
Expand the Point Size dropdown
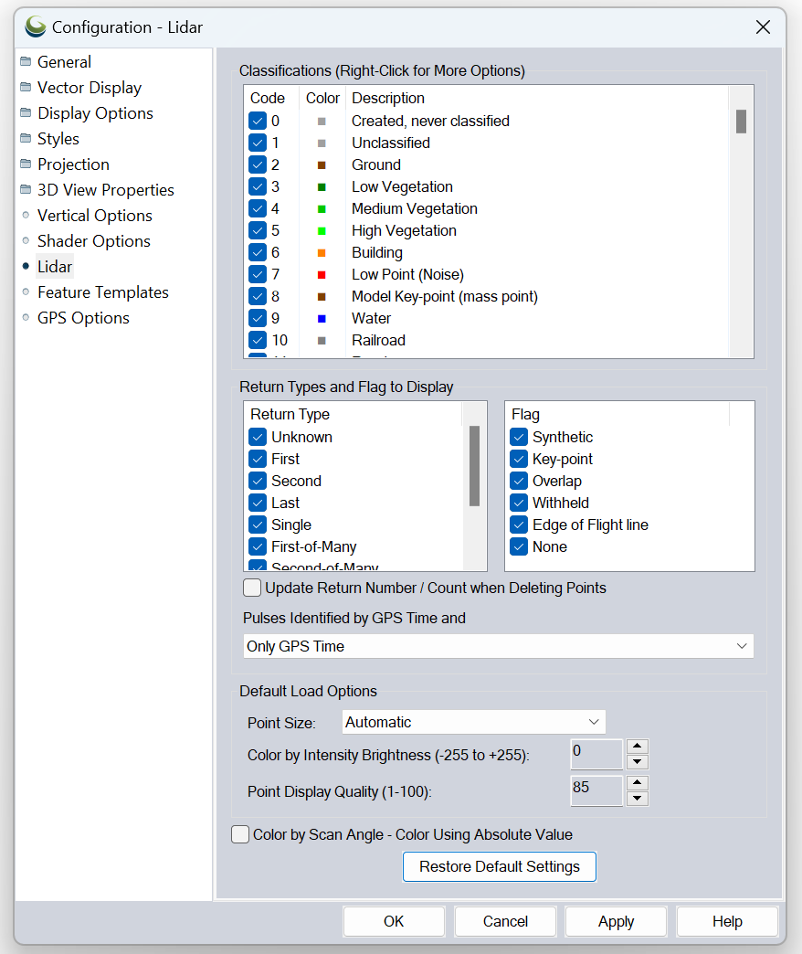[473, 722]
